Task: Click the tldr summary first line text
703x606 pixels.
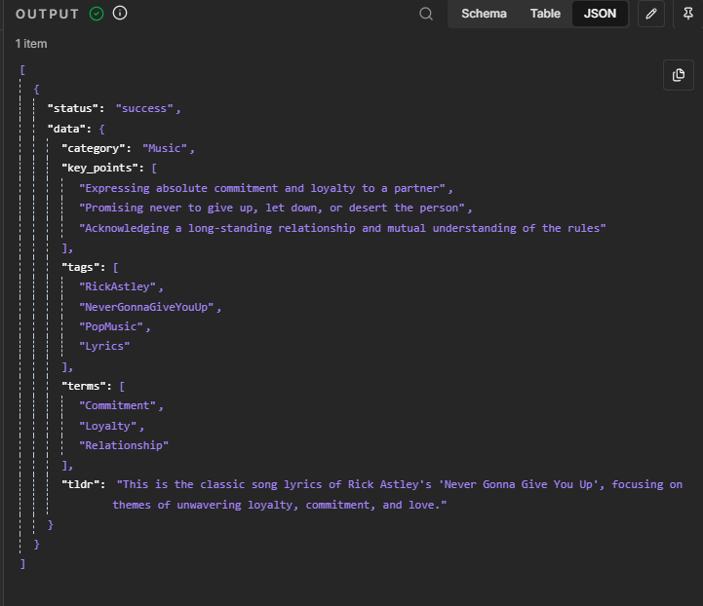Action: pyautogui.click(x=400, y=484)
